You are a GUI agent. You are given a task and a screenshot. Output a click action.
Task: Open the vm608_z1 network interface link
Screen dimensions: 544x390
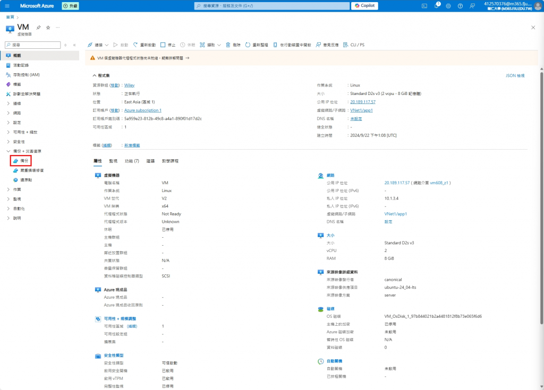439,183
